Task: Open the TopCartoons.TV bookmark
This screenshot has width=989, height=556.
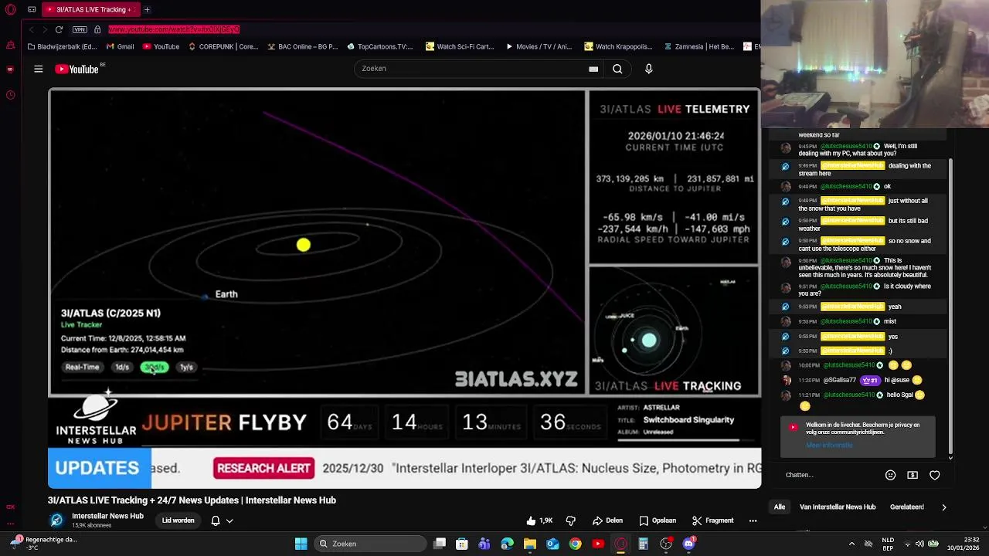Action: [x=379, y=46]
